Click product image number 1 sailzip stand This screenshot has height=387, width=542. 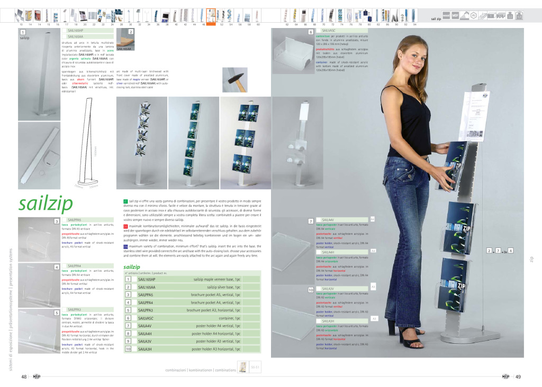[x=39, y=74]
